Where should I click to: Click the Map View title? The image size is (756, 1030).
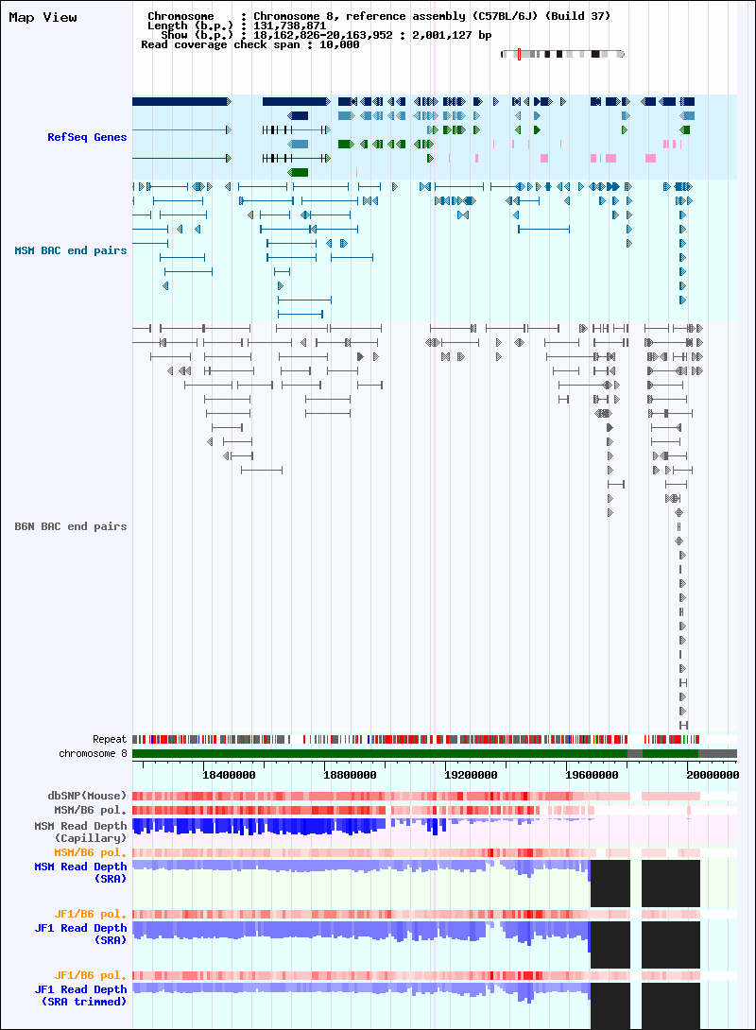pyautogui.click(x=43, y=17)
